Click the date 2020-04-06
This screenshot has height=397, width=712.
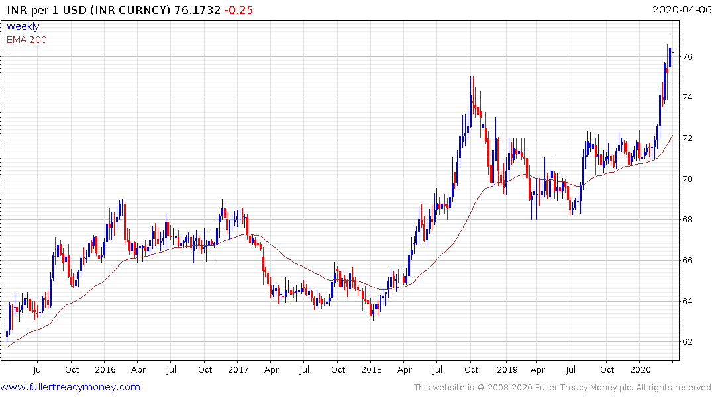tap(682, 10)
